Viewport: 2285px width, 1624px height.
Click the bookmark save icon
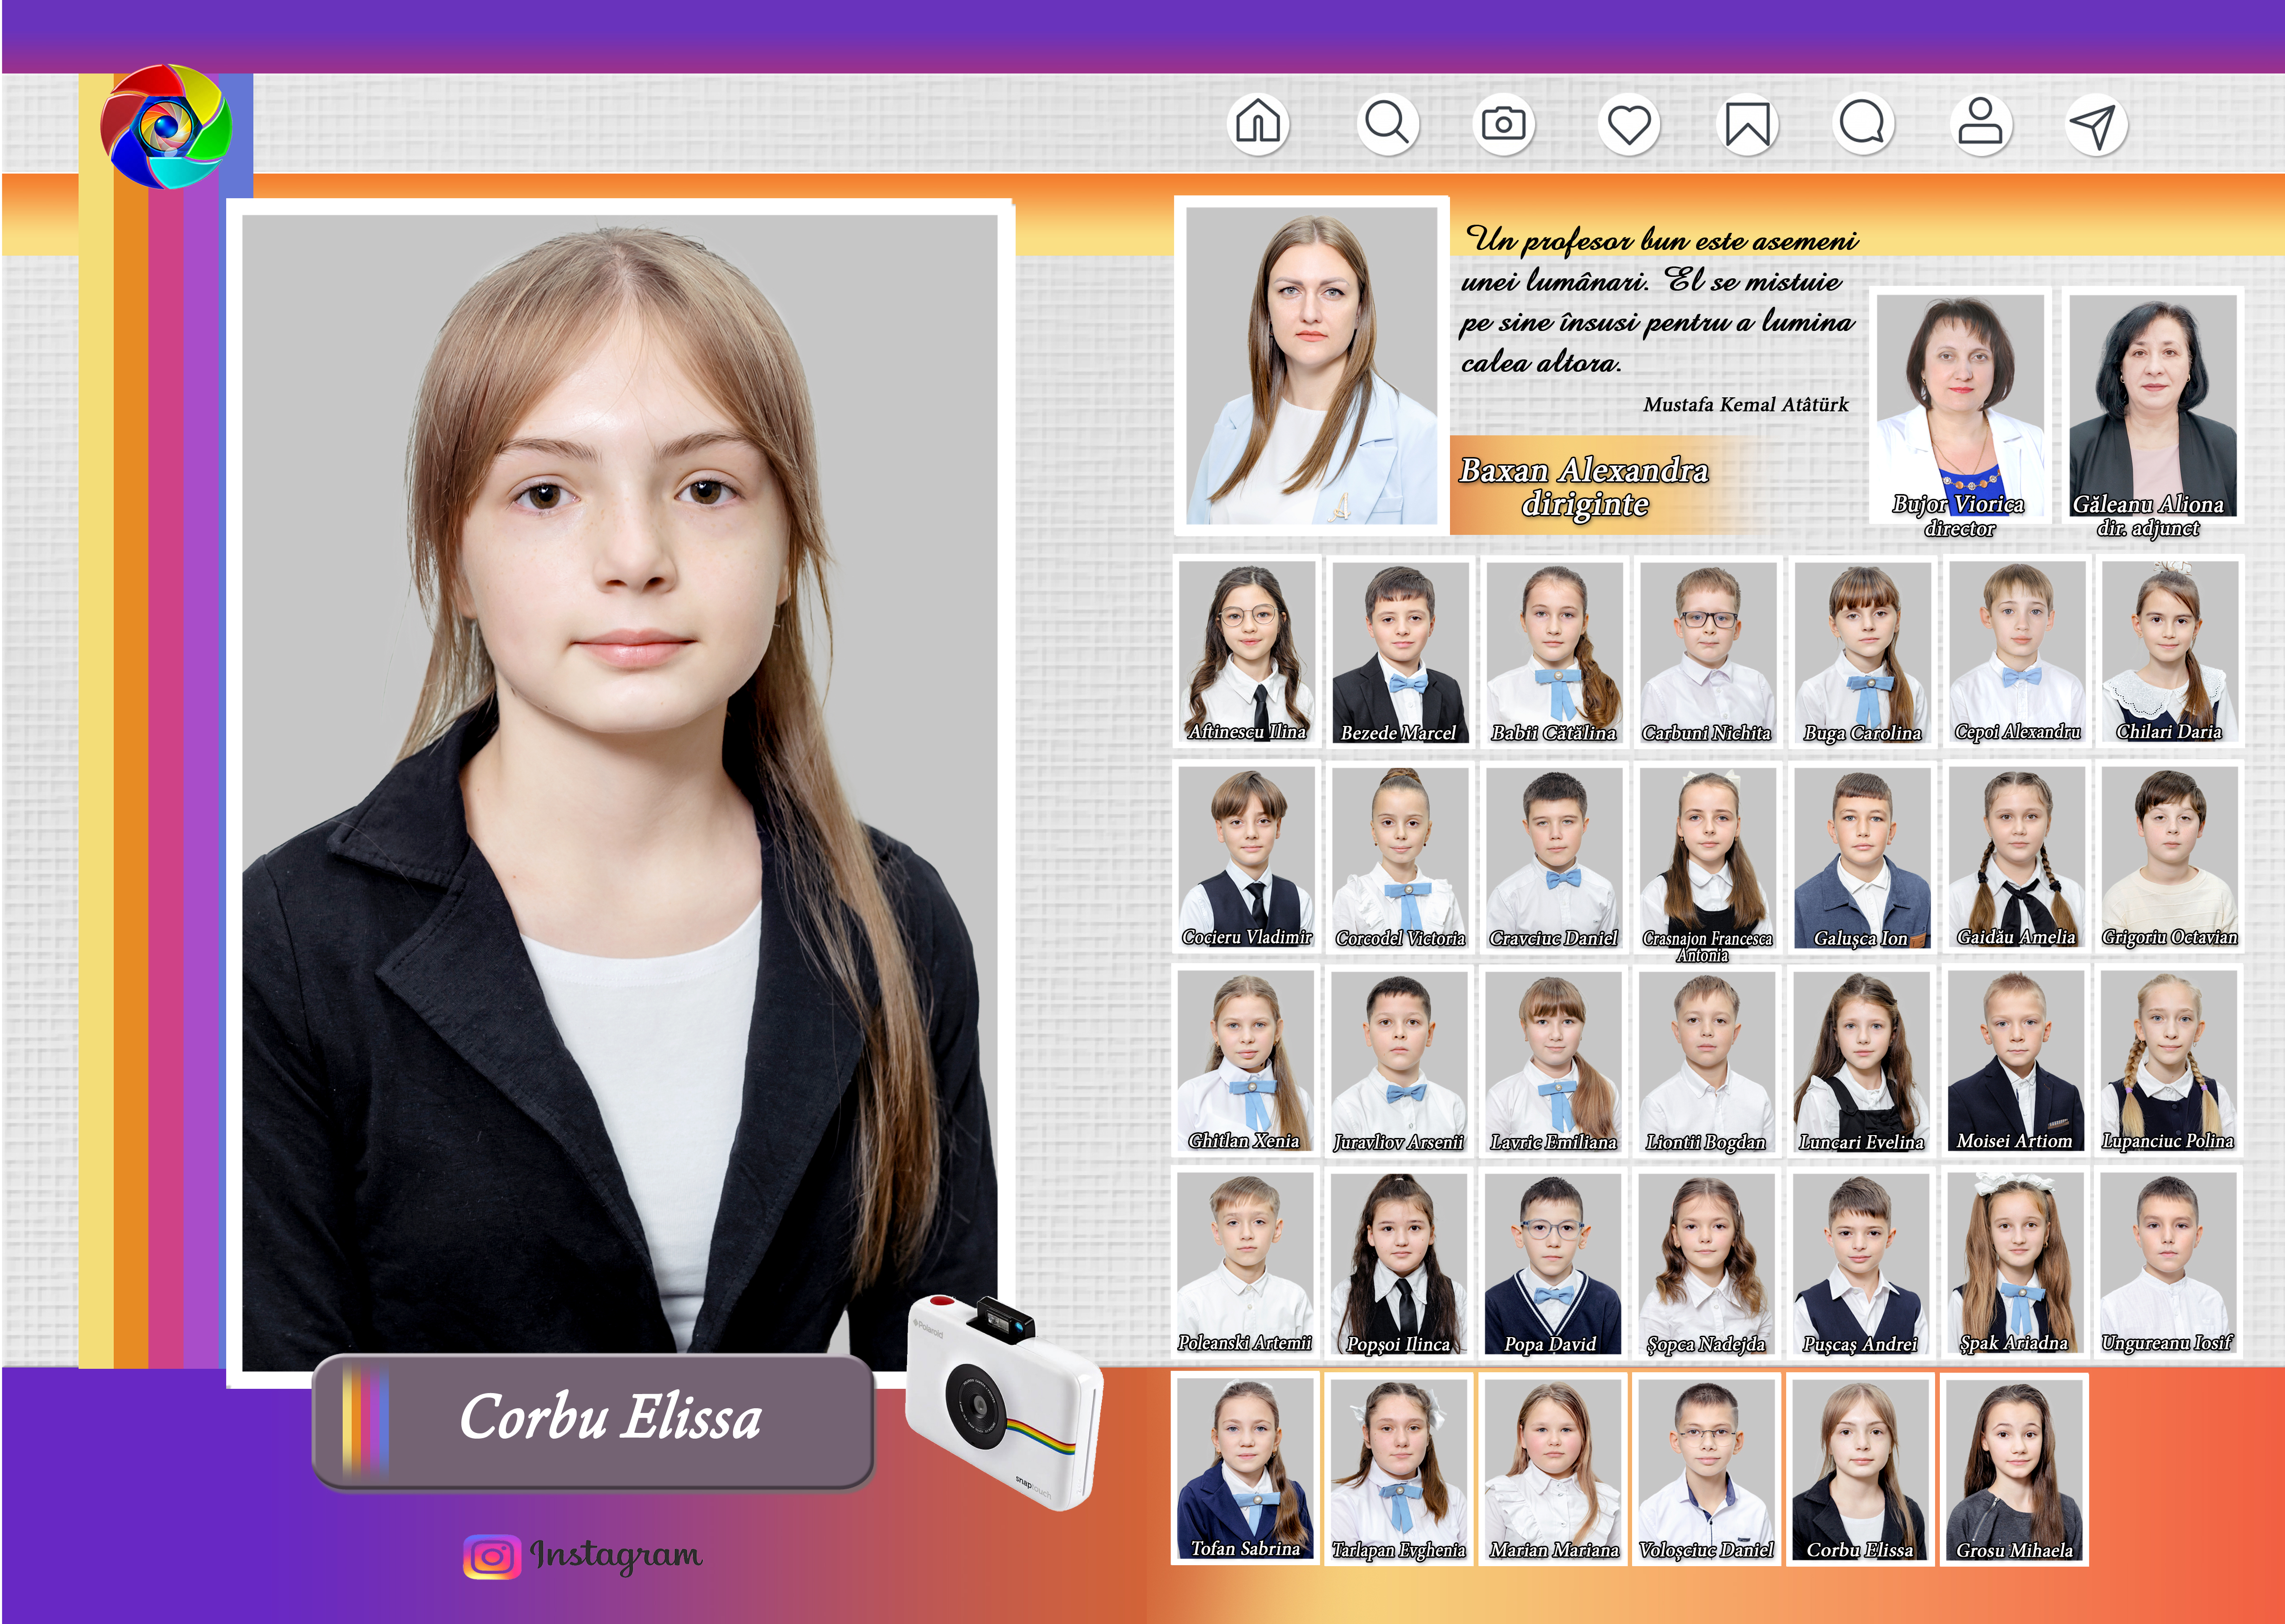1747,125
